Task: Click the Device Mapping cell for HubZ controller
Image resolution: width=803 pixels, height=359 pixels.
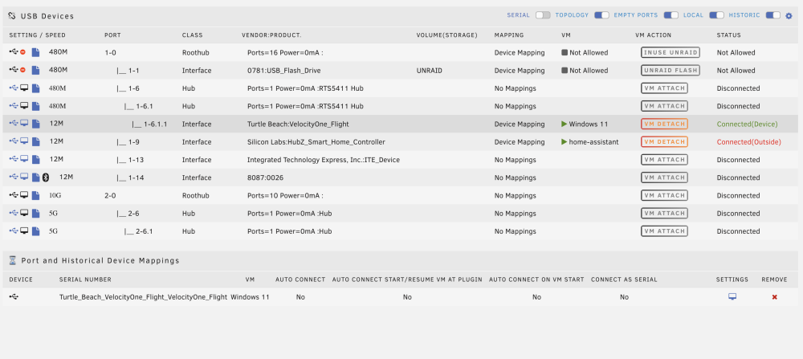Action: click(x=520, y=142)
